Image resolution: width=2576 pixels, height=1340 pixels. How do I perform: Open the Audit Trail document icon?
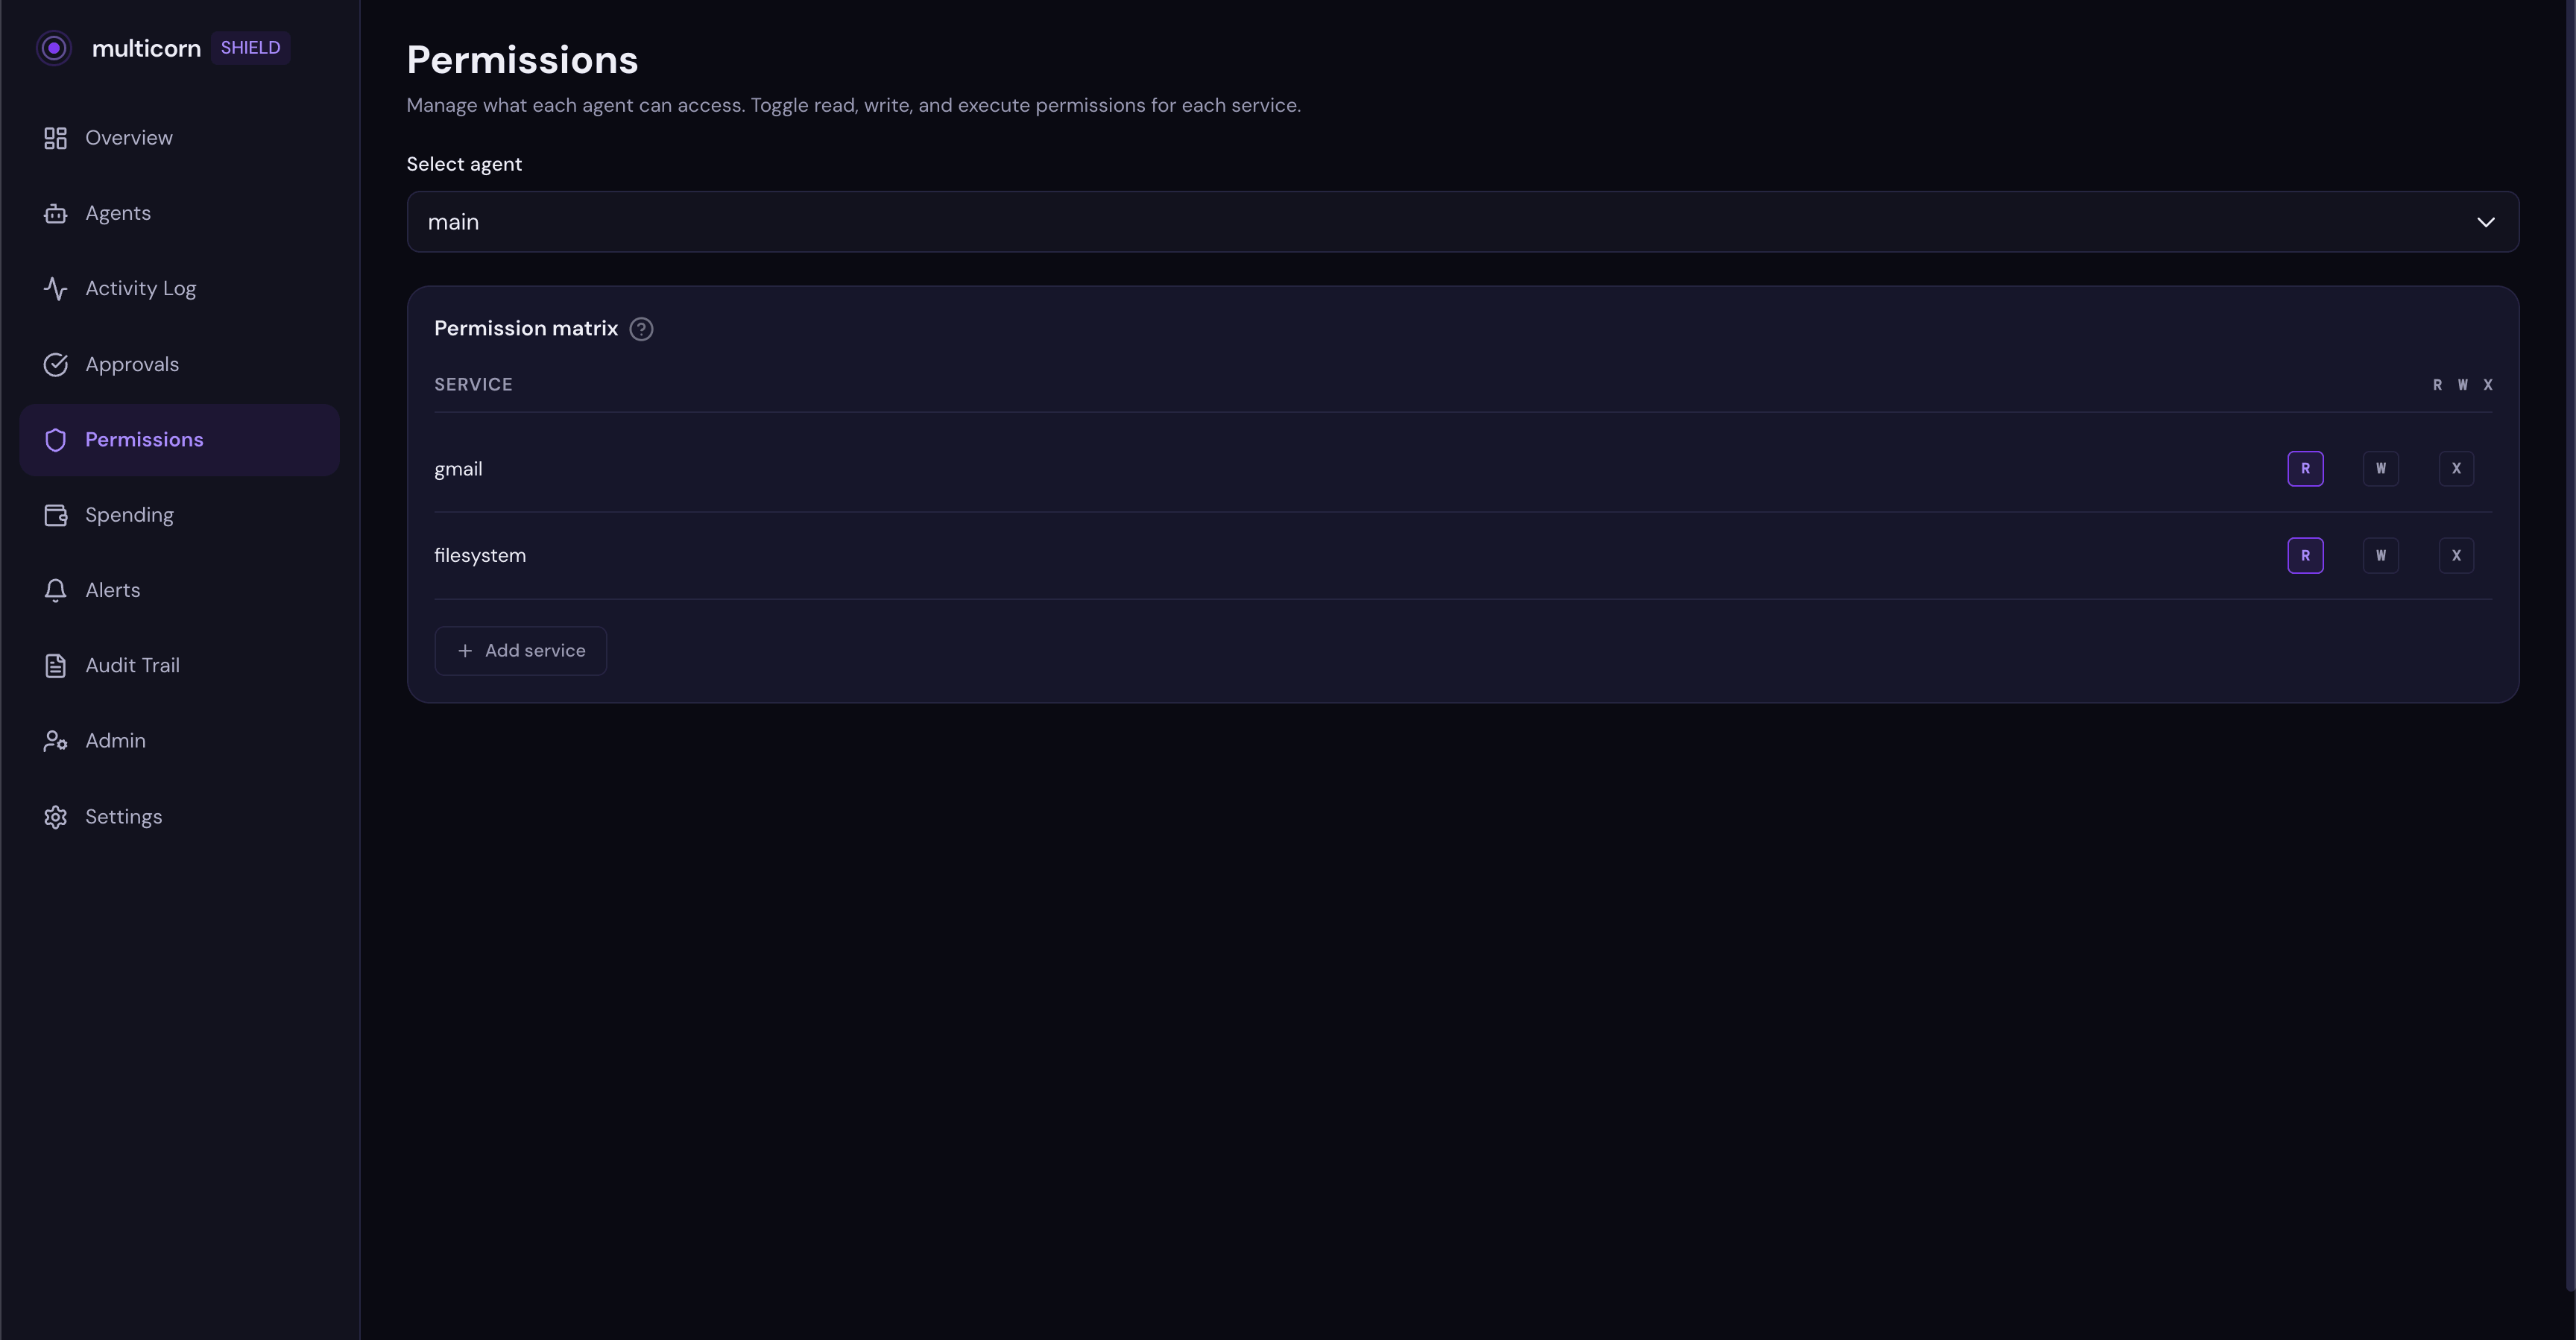click(55, 665)
